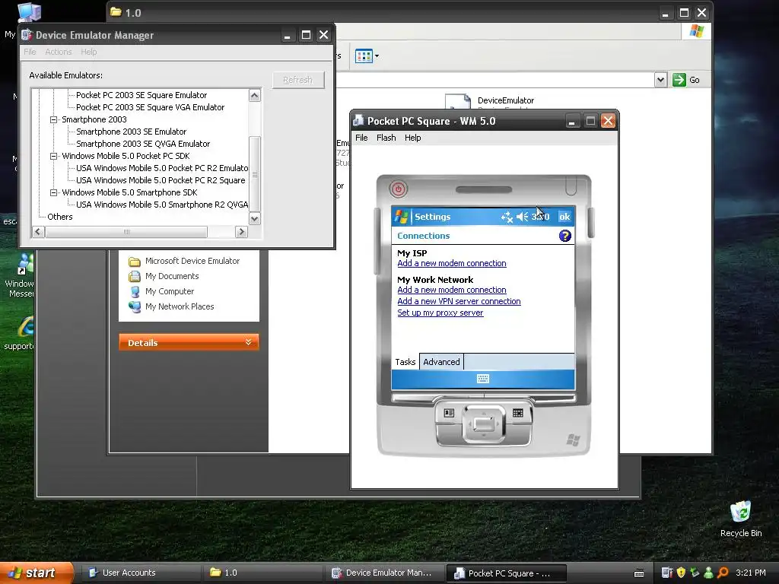779x584 pixels.
Task: Open Connections help question mark icon
Action: tap(565, 236)
